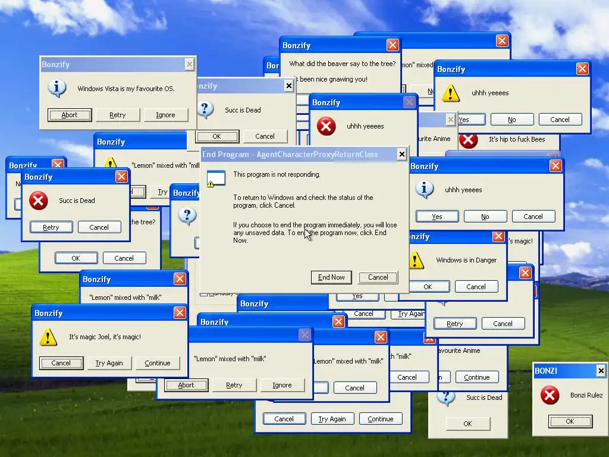This screenshot has width=609, height=457.
Task: Click OK in dialog ending with the tree?
Action: pos(76,258)
